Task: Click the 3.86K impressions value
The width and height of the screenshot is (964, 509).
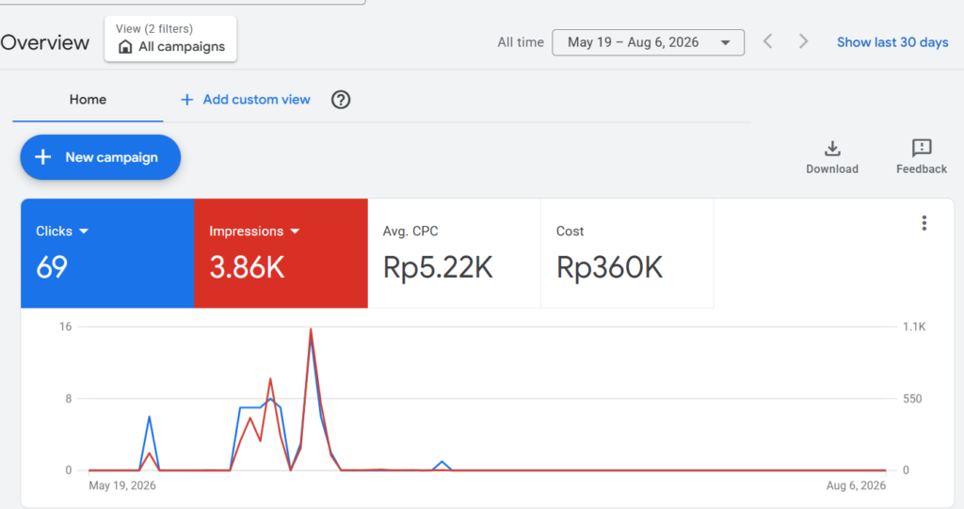Action: point(248,268)
